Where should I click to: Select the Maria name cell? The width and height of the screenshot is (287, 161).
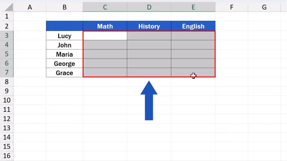64,54
